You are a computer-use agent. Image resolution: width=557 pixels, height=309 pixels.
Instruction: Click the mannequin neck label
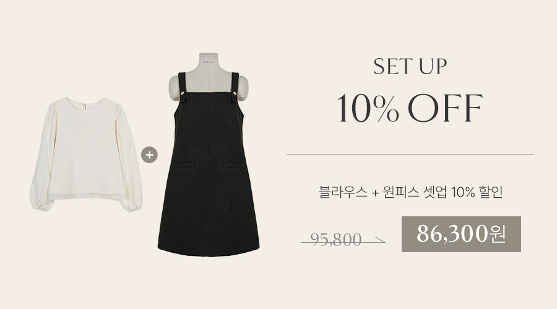click(209, 61)
